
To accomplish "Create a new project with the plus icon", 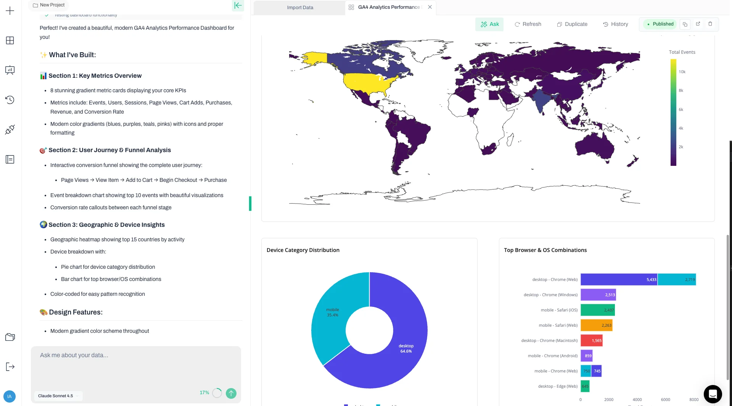I will point(10,11).
